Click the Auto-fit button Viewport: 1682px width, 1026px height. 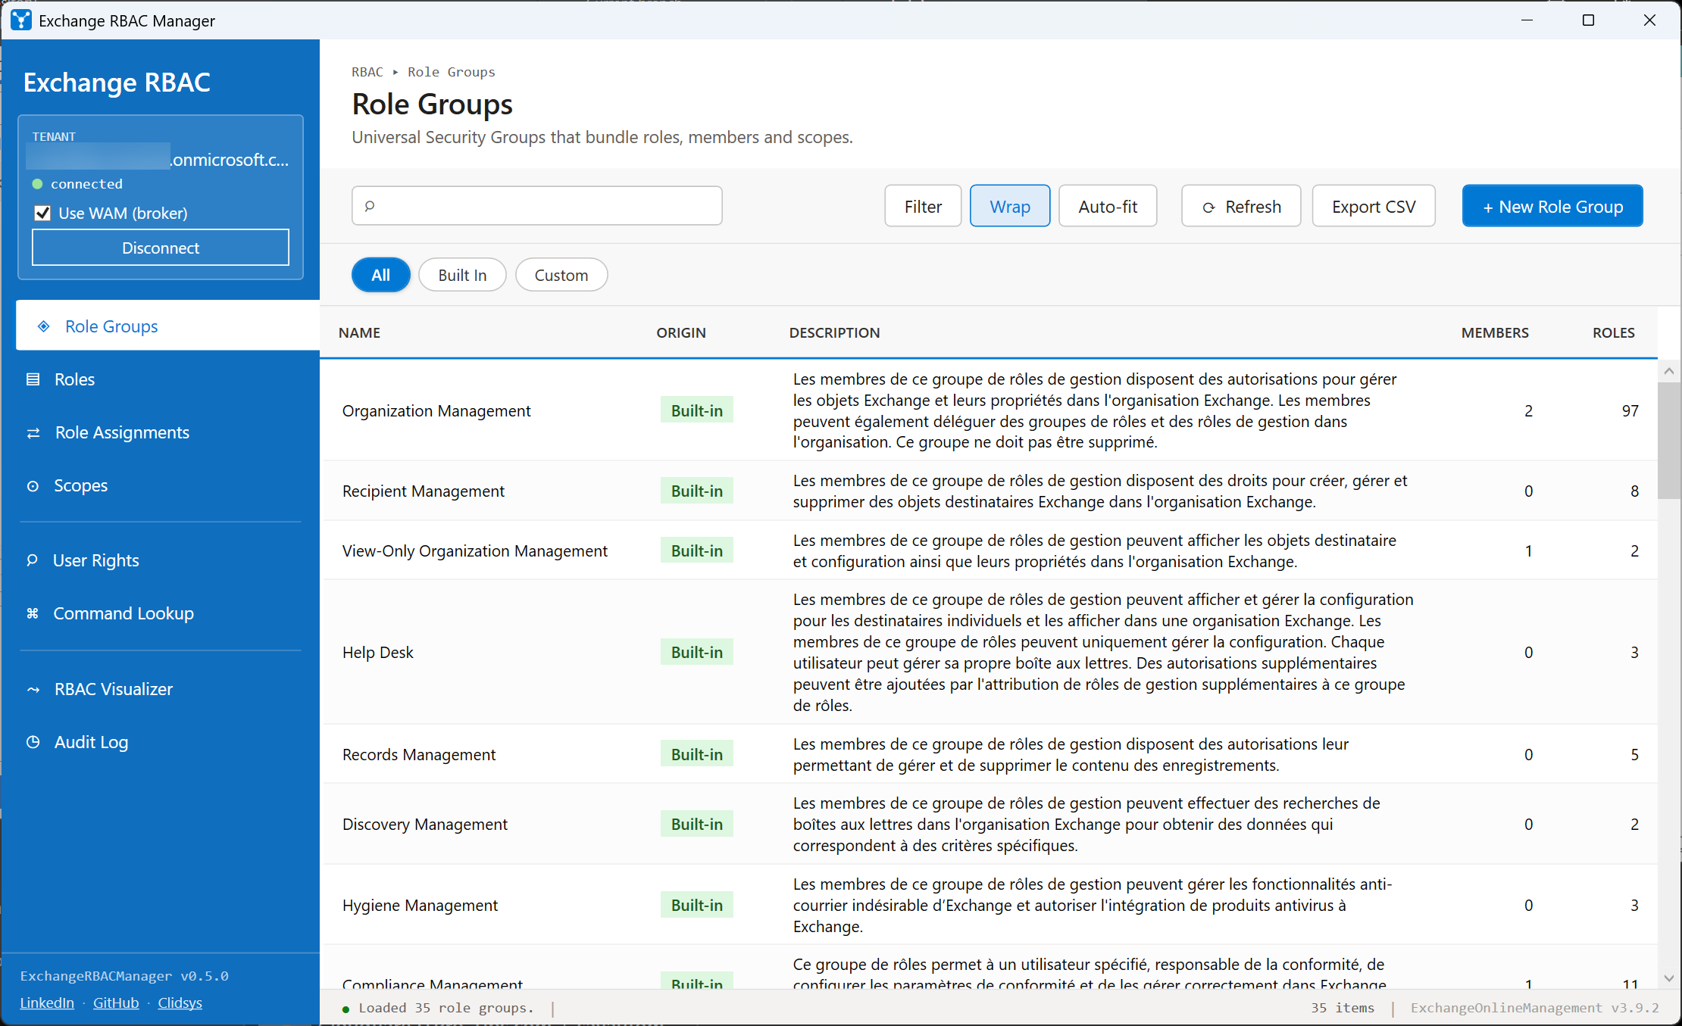tap(1108, 206)
